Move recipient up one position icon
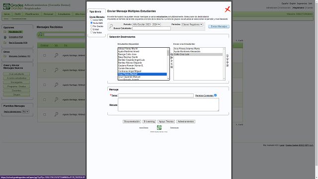 [x=228, y=59]
